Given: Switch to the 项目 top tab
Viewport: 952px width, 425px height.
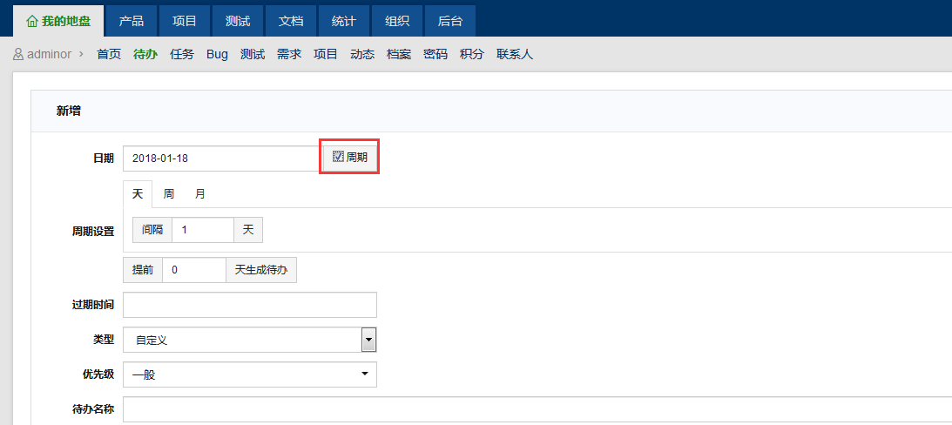Looking at the screenshot, I should click(x=185, y=21).
